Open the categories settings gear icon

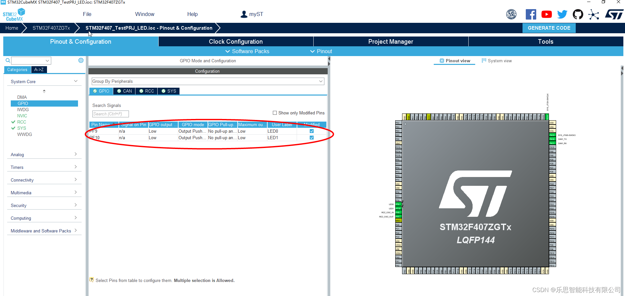(x=81, y=60)
